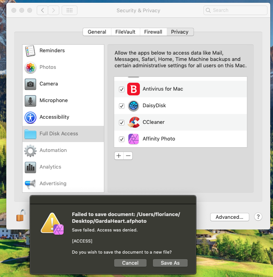Switch to the FileVault tab
Viewport: 273px width, 277px height.
click(x=125, y=32)
